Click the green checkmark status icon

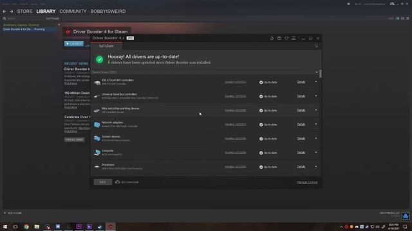click(x=99, y=60)
